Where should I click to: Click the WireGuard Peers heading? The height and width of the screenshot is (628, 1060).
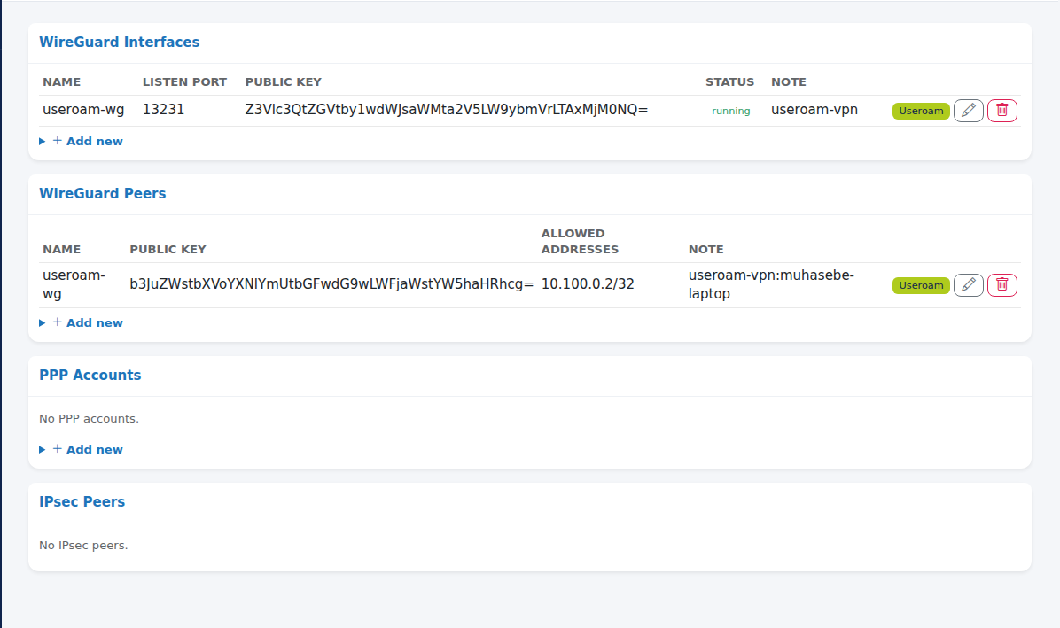[x=103, y=193]
